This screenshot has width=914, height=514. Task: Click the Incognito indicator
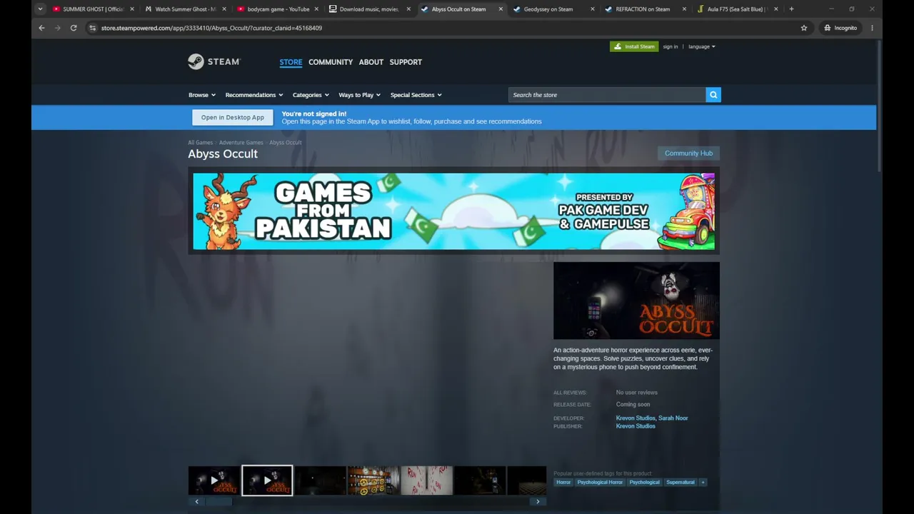pyautogui.click(x=840, y=28)
